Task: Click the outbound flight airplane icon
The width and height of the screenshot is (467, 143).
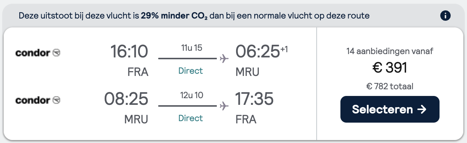Action: pos(223,59)
